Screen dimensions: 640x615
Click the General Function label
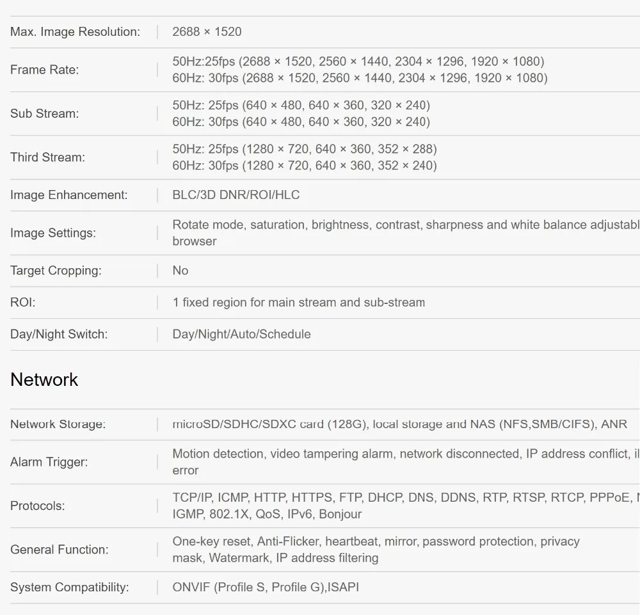pyautogui.click(x=60, y=550)
